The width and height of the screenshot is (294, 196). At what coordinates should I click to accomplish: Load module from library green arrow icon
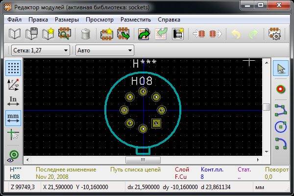pos(123,34)
